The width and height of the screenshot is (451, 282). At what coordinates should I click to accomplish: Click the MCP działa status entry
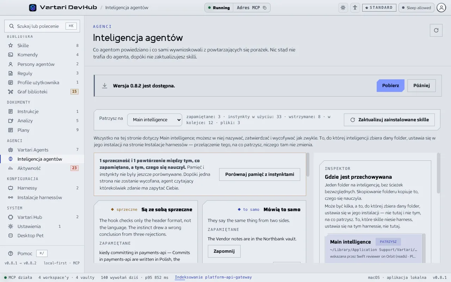[x=18, y=277]
